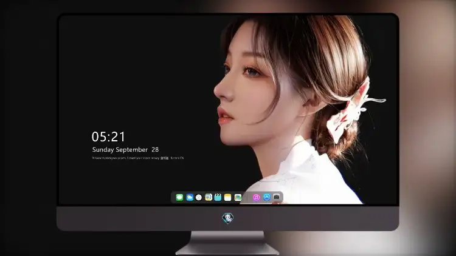Screen dimensions: 456x256
Task: Open the yellow Notes app in the dock
Action: [x=228, y=197]
